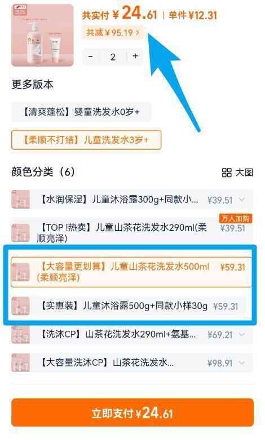Select 【柔顺不打结】儿童洗发水3岁+ version
The height and width of the screenshot is (440, 265).
tap(86, 140)
